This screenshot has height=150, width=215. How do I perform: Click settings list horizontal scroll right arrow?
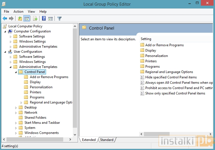(210, 134)
